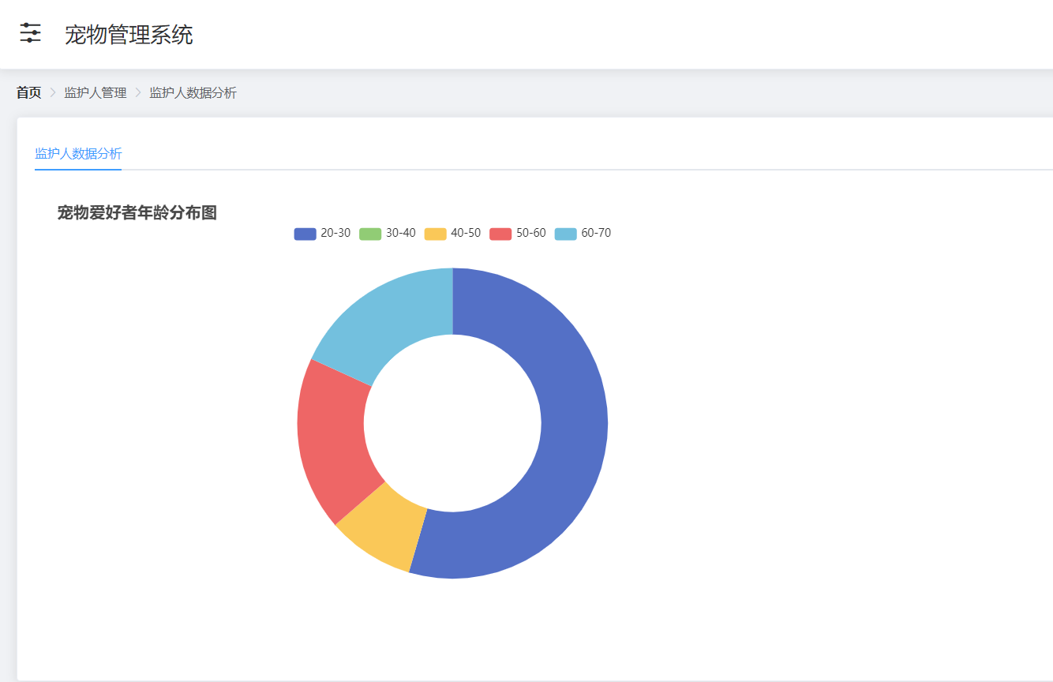Click the 20-30 legend label text
This screenshot has width=1053, height=682.
pyautogui.click(x=335, y=234)
